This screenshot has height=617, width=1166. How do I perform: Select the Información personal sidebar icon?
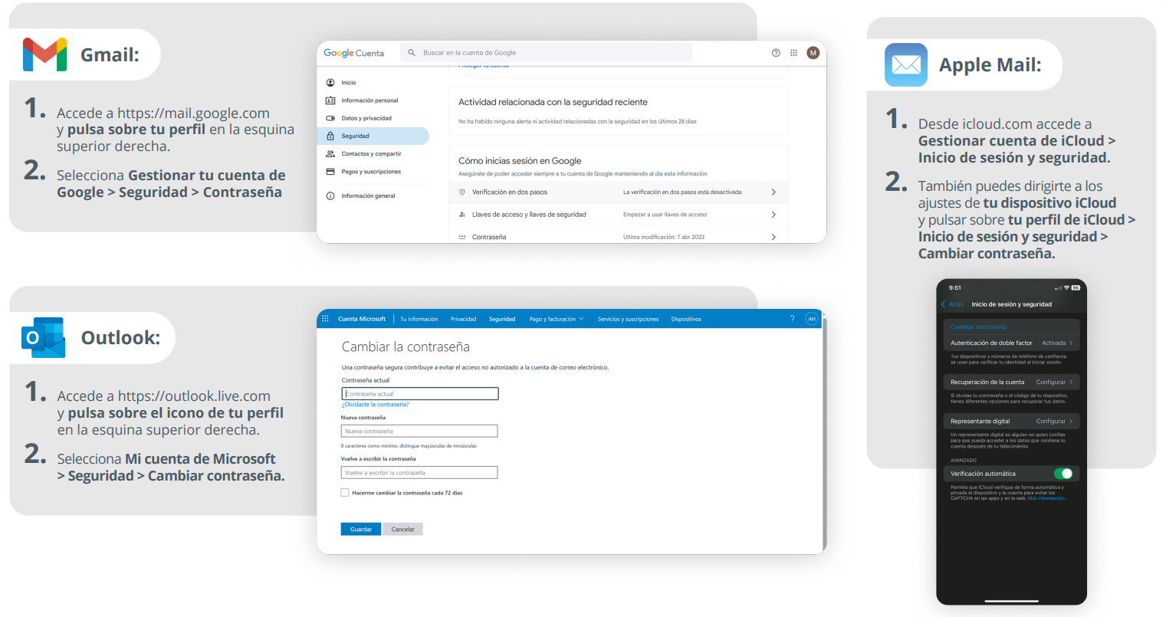coord(330,100)
